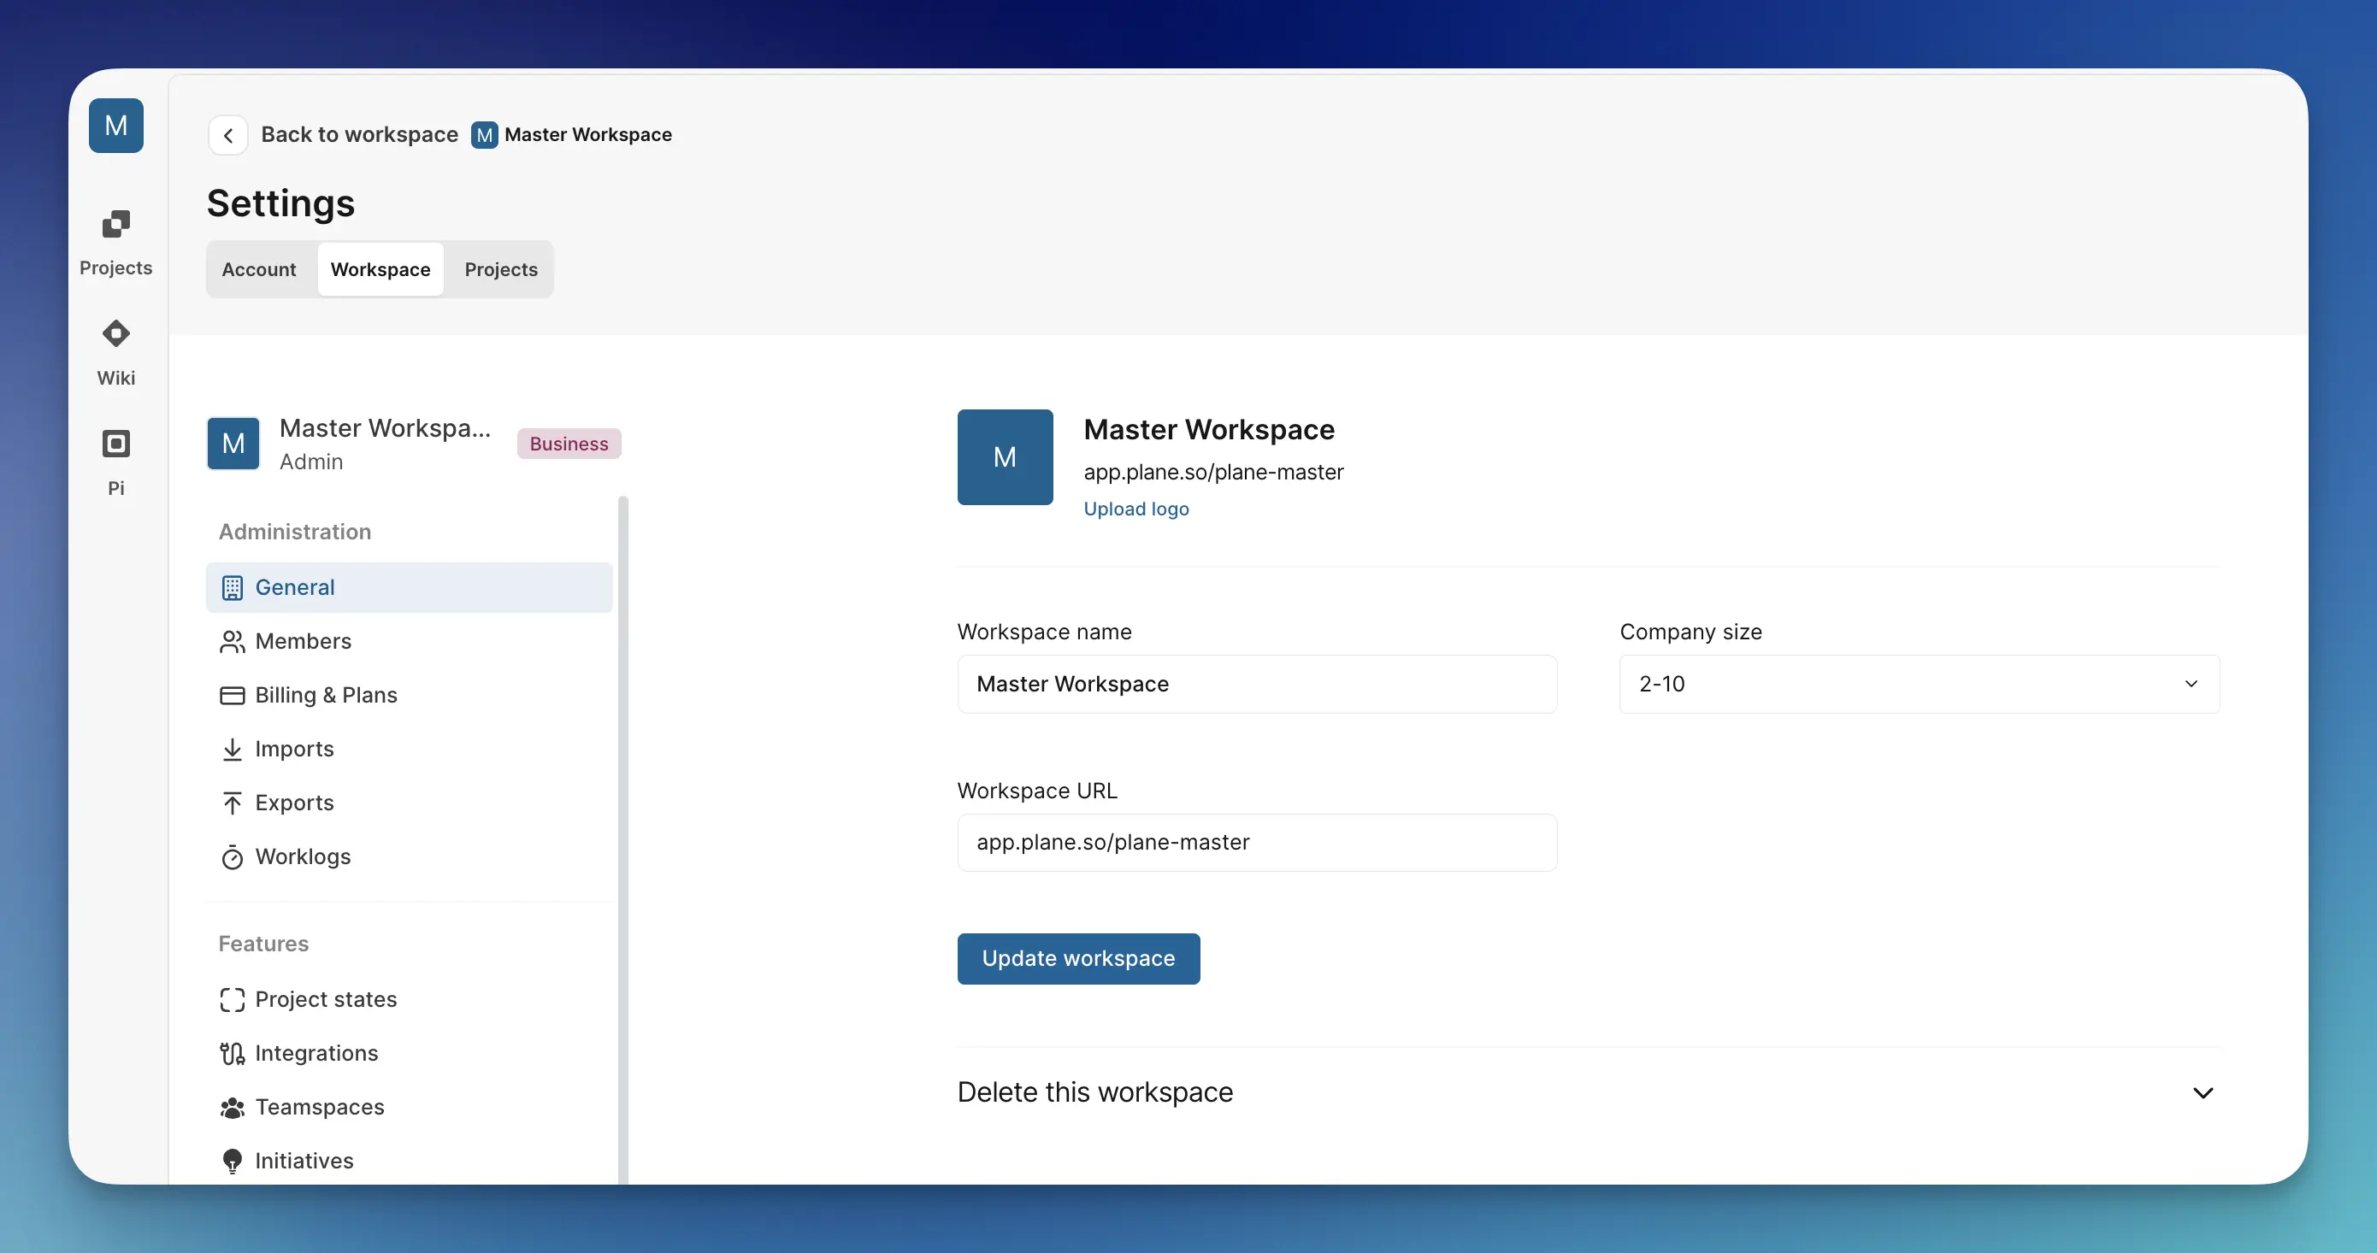Click the Master Workspace heading
The height and width of the screenshot is (1253, 2377).
[1209, 430]
